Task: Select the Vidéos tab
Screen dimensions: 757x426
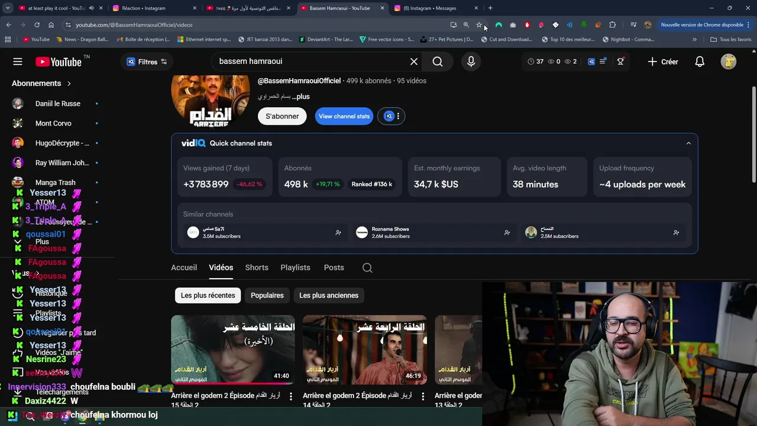Action: 221,267
